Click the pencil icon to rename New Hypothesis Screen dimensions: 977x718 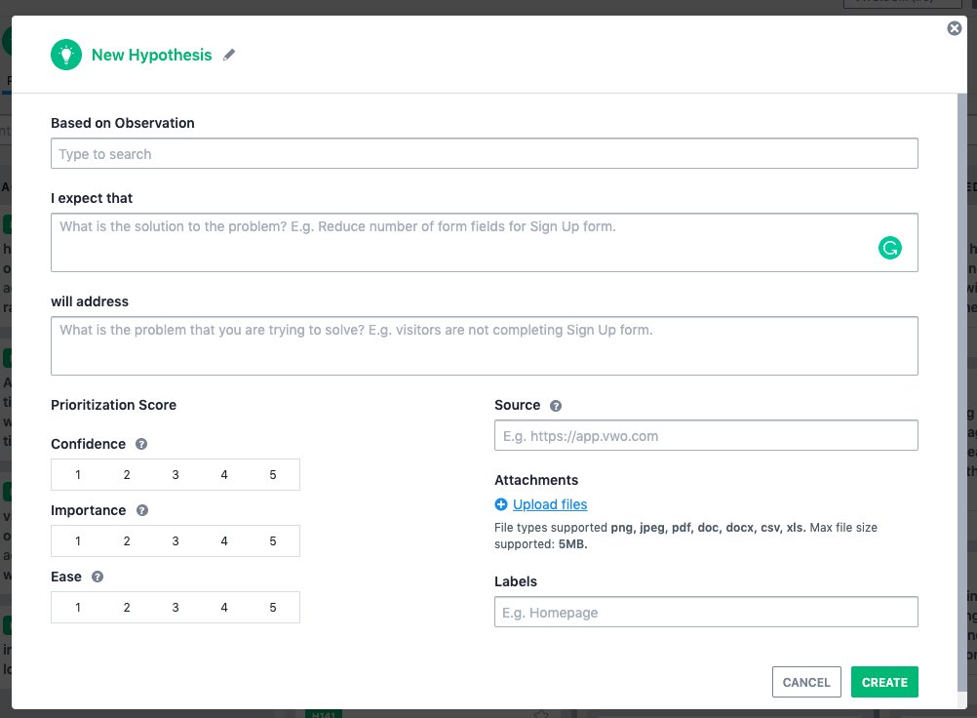tap(229, 55)
